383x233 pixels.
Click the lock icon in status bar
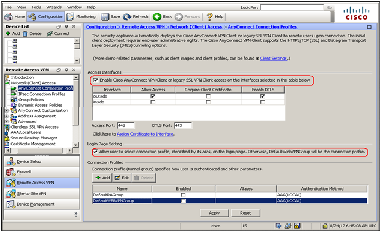coord(325,226)
